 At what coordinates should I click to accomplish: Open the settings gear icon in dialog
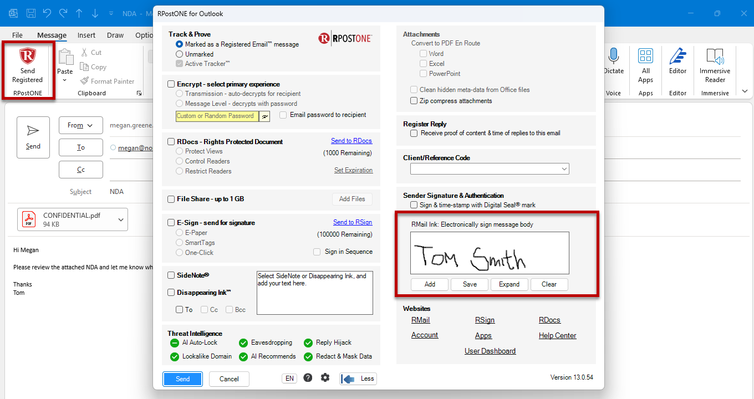pos(325,378)
